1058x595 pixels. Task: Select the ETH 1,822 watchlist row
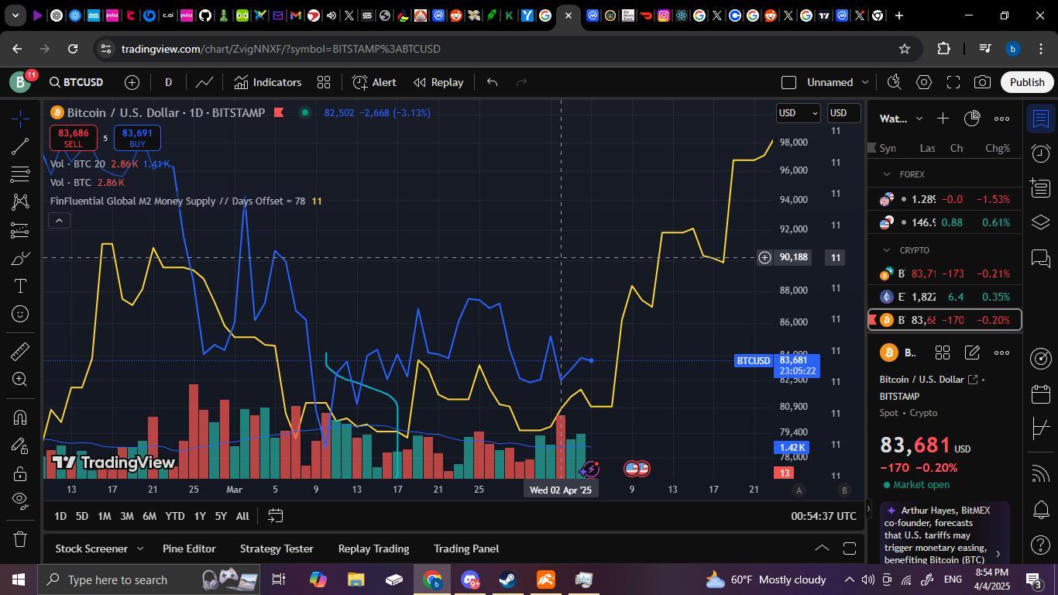(945, 297)
